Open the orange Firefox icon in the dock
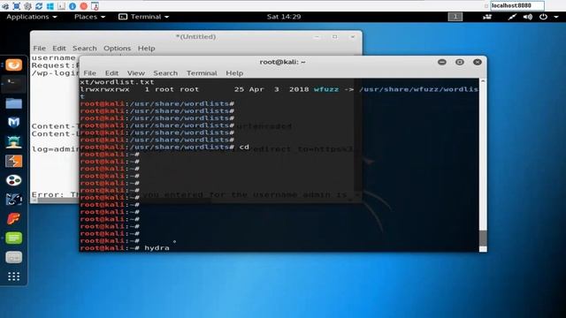Screen dimensions: 566x318 pyautogui.click(x=14, y=64)
